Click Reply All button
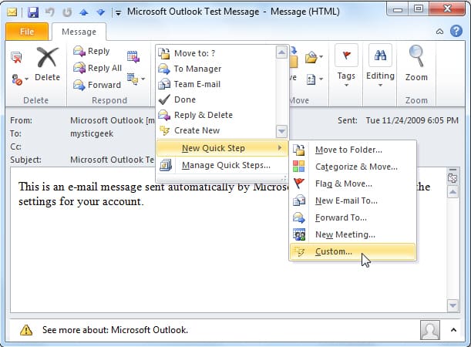The width and height of the screenshot is (471, 347). [97, 68]
